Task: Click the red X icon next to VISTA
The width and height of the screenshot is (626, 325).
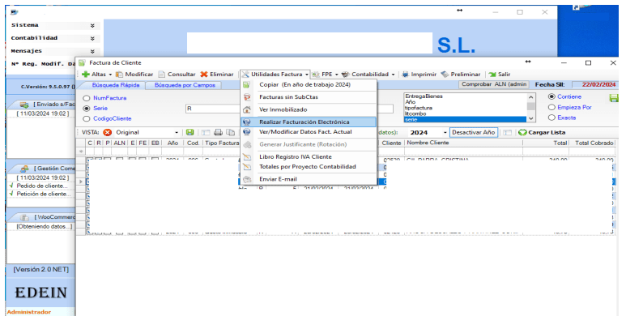Action: [x=108, y=132]
